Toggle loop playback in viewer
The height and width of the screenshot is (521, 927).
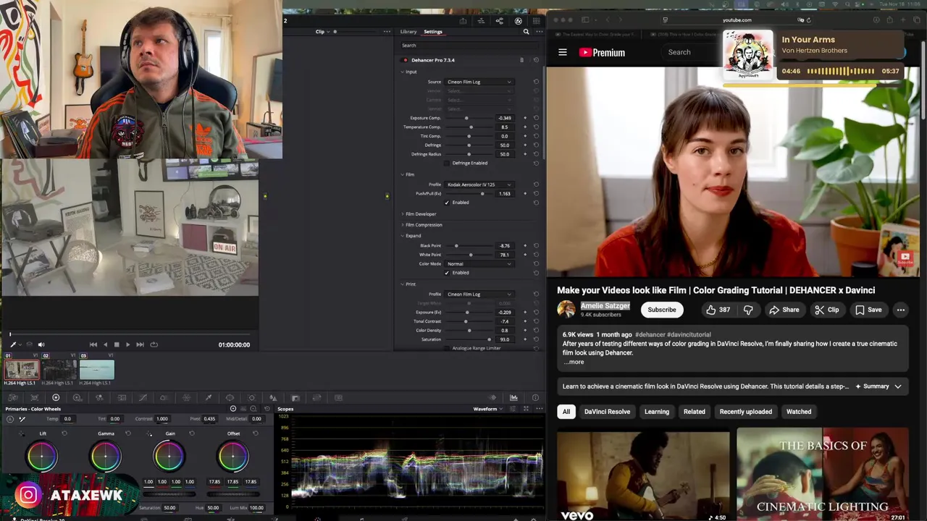coord(154,344)
